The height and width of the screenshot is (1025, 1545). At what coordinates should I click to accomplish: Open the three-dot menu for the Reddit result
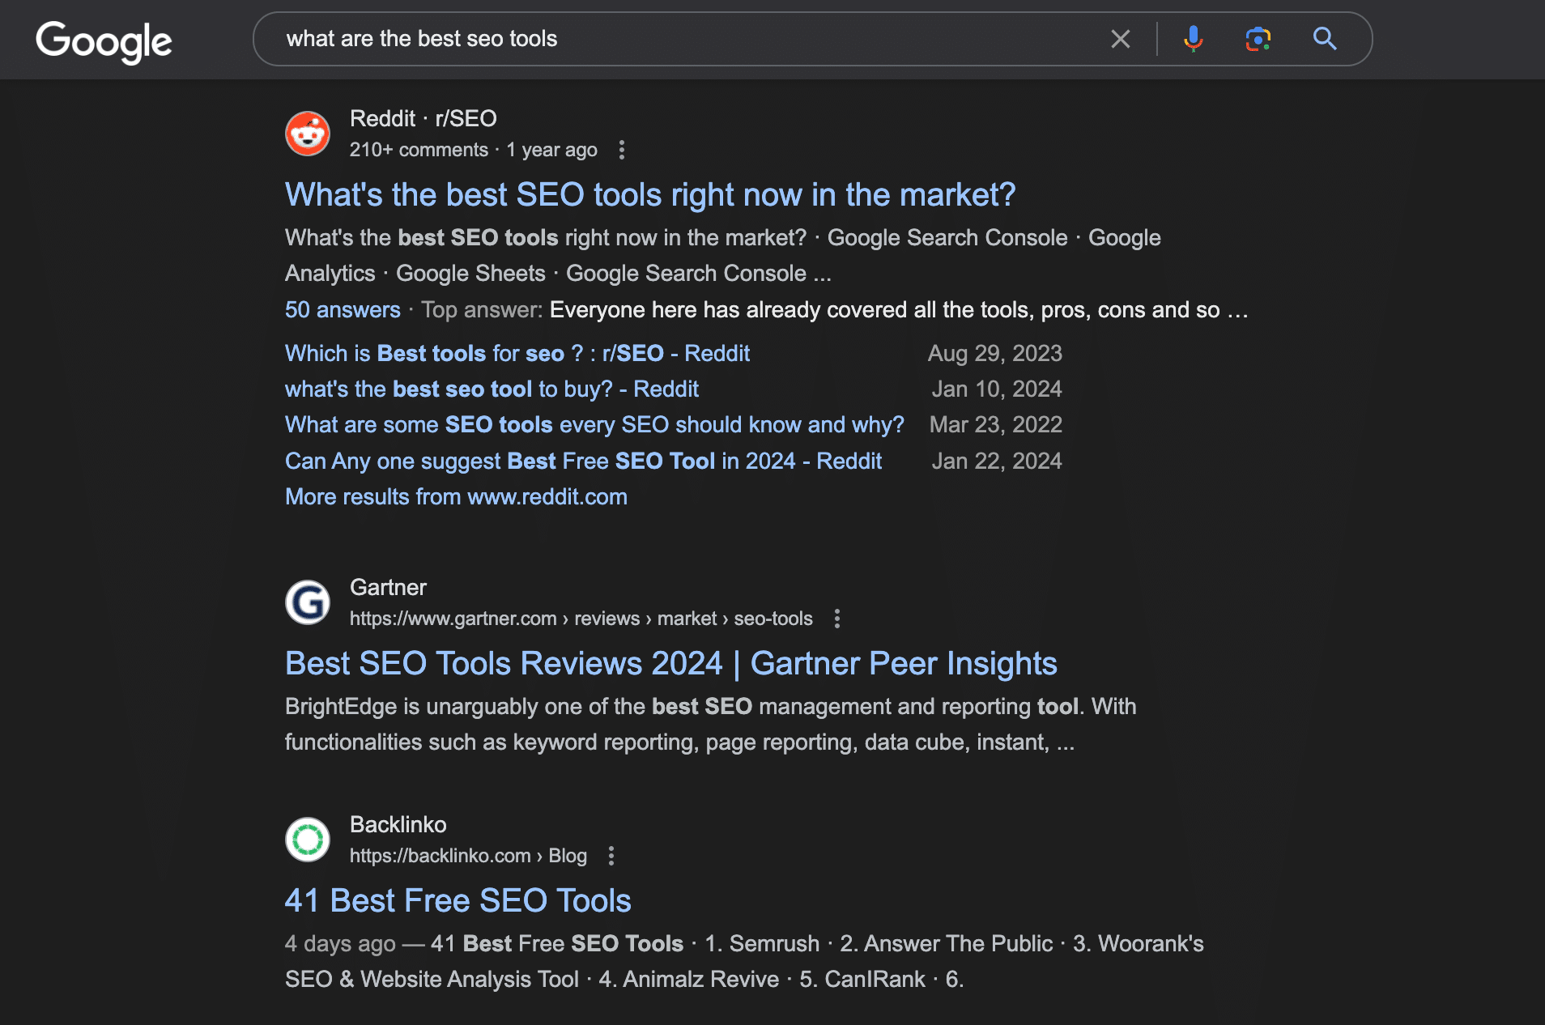pyautogui.click(x=622, y=150)
